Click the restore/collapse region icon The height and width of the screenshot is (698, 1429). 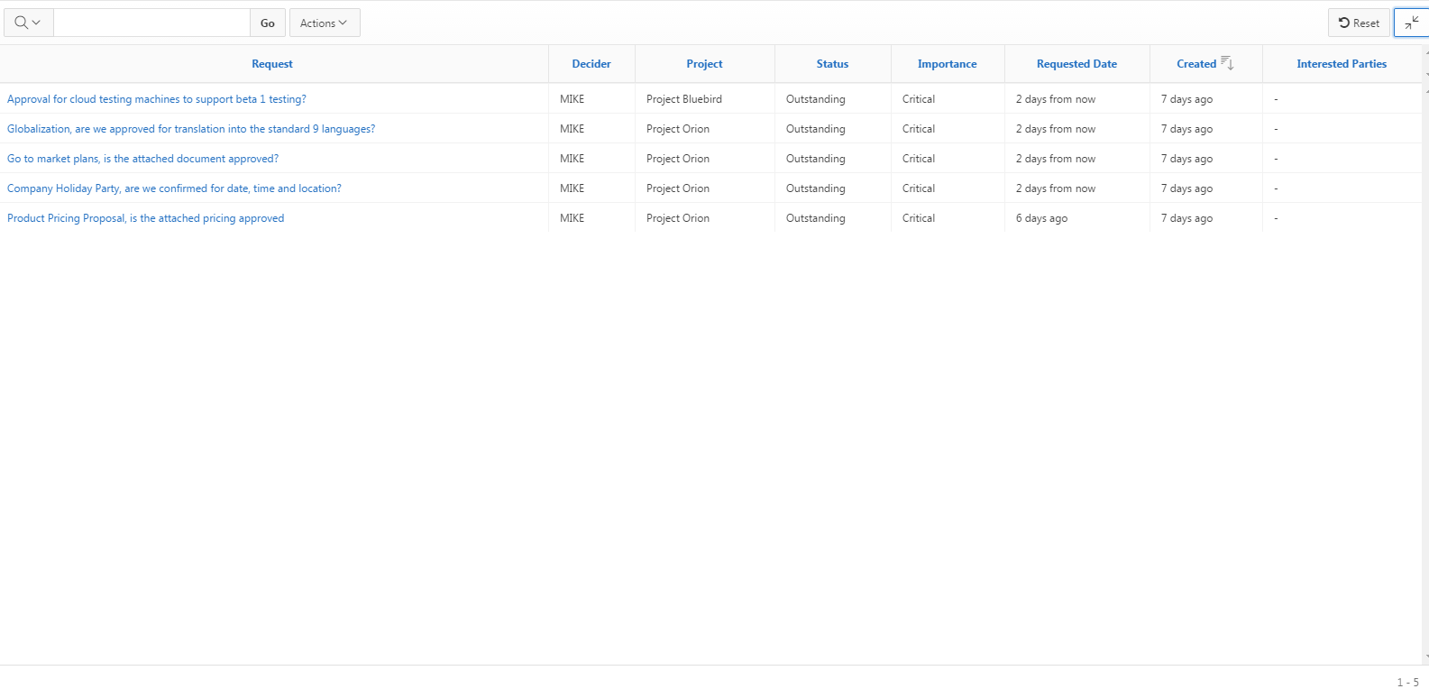tap(1411, 23)
